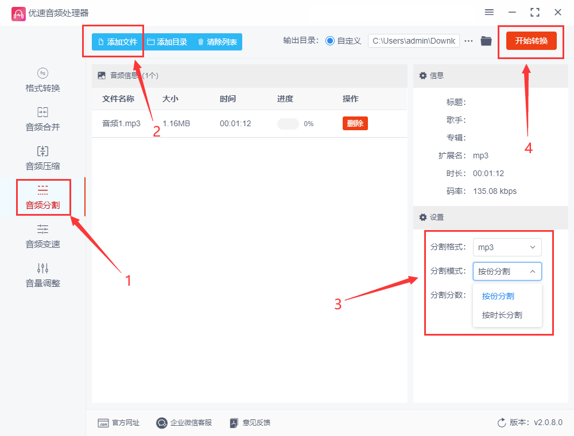Select 音频分割 in the sidebar

coord(42,197)
